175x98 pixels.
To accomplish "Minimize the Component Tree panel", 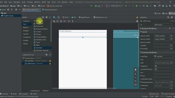I will click(x=50, y=55).
